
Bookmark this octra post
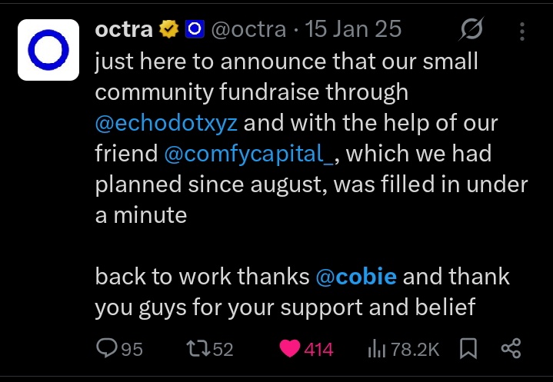point(467,349)
